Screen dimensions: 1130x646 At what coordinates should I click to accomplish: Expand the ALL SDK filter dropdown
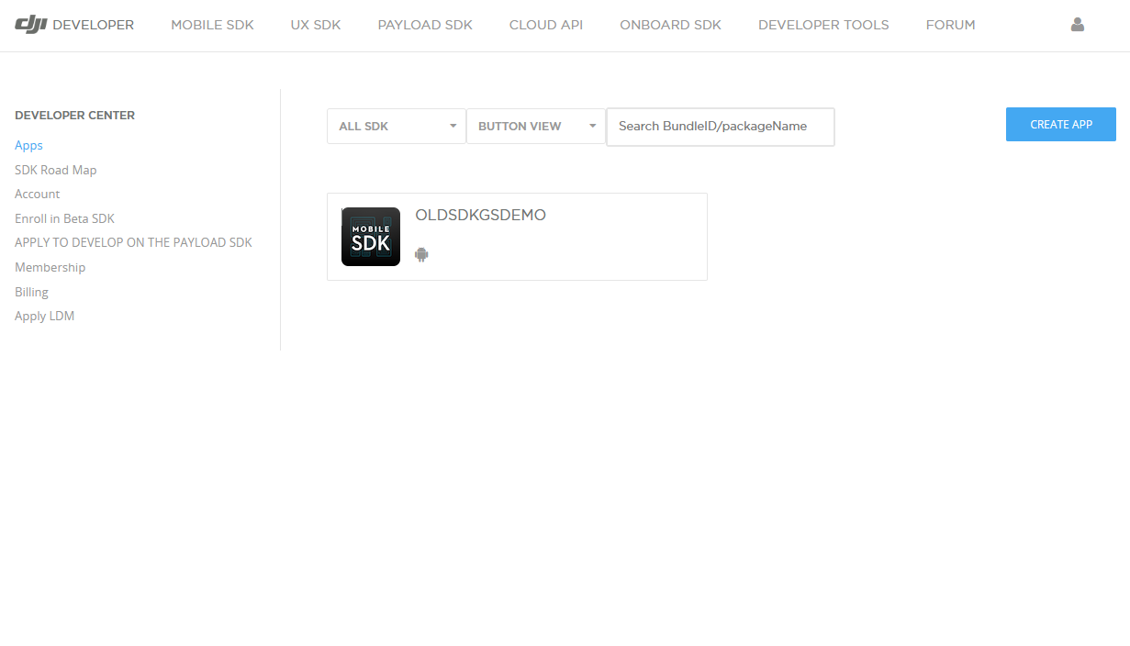(x=397, y=127)
